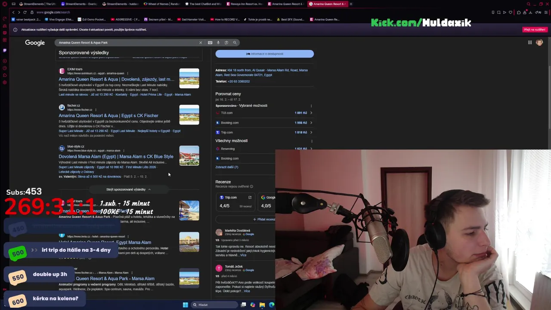Screen dimensions: 551x310
Task: Open Sad Hamster Violin bookmark
Action: [x=192, y=19]
